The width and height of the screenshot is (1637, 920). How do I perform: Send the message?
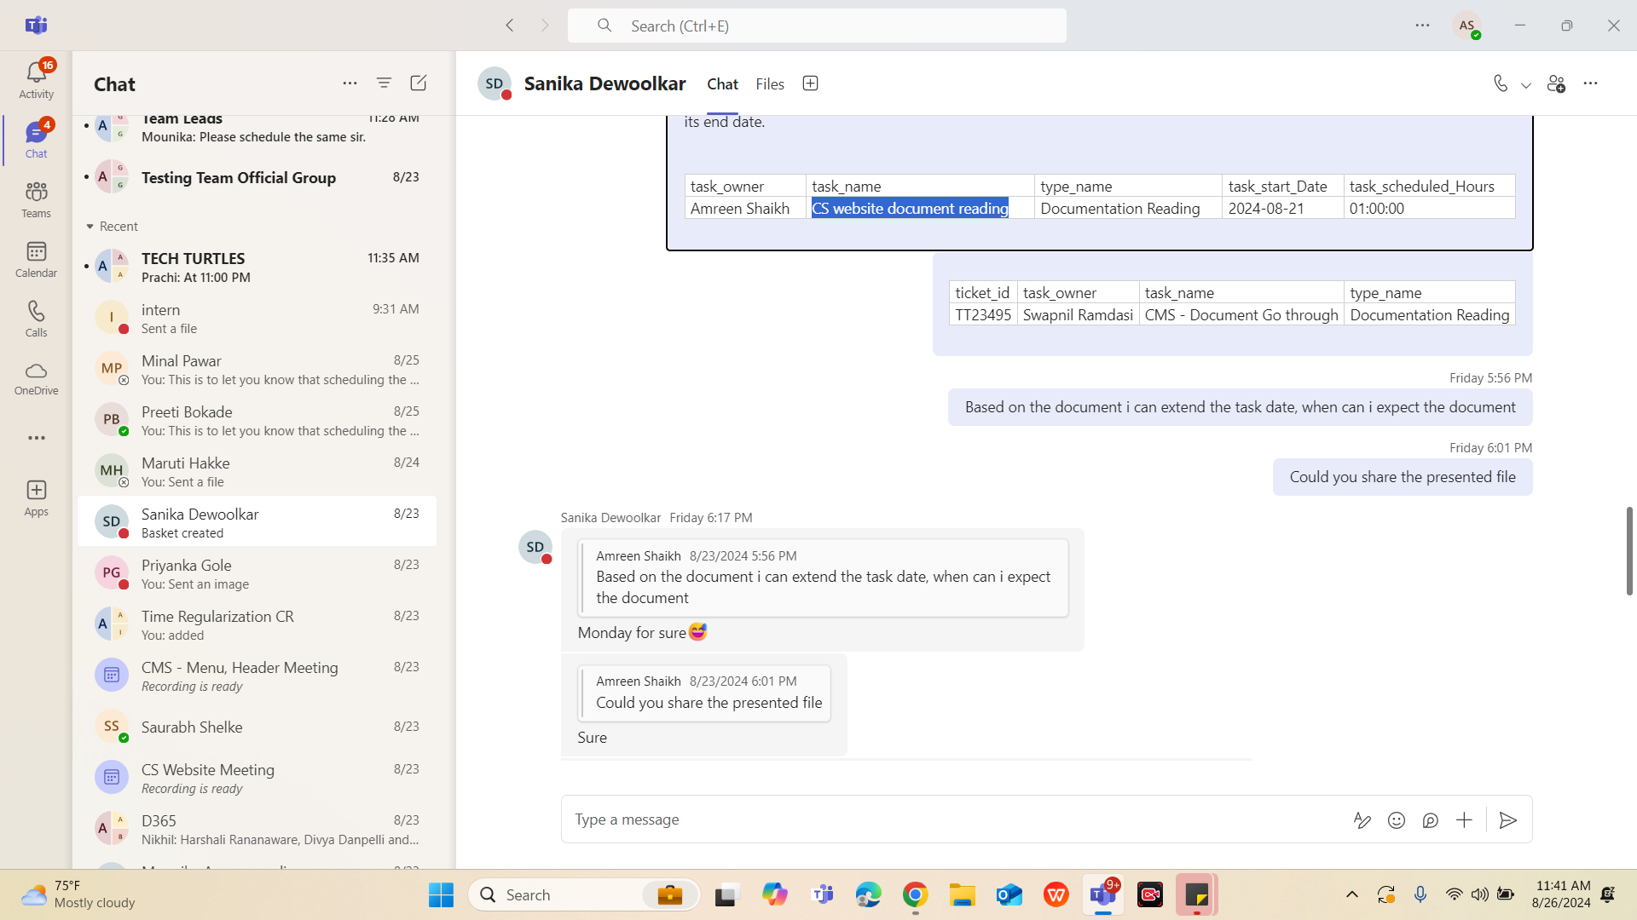(1507, 819)
